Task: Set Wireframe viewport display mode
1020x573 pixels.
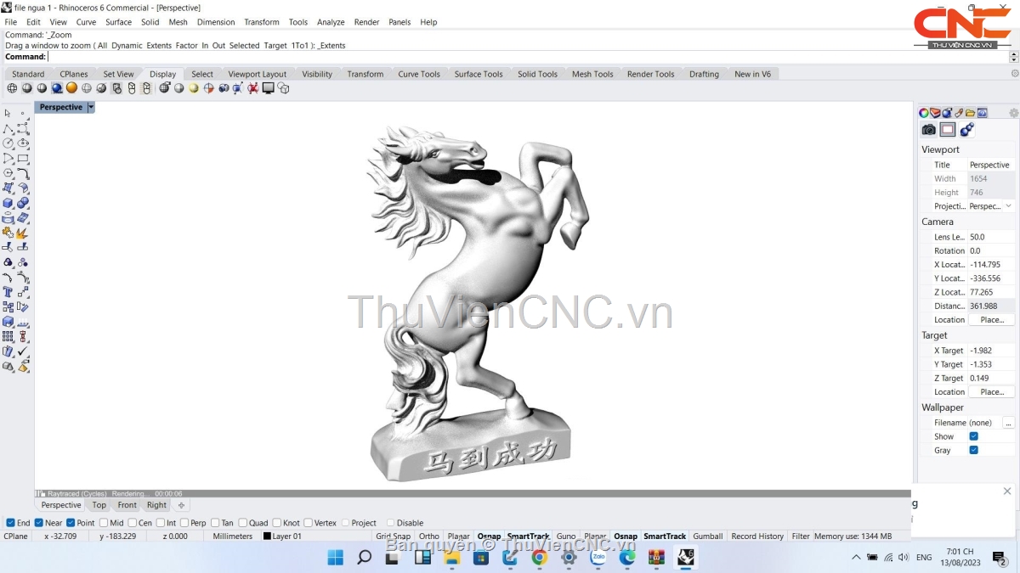Action: coord(12,87)
